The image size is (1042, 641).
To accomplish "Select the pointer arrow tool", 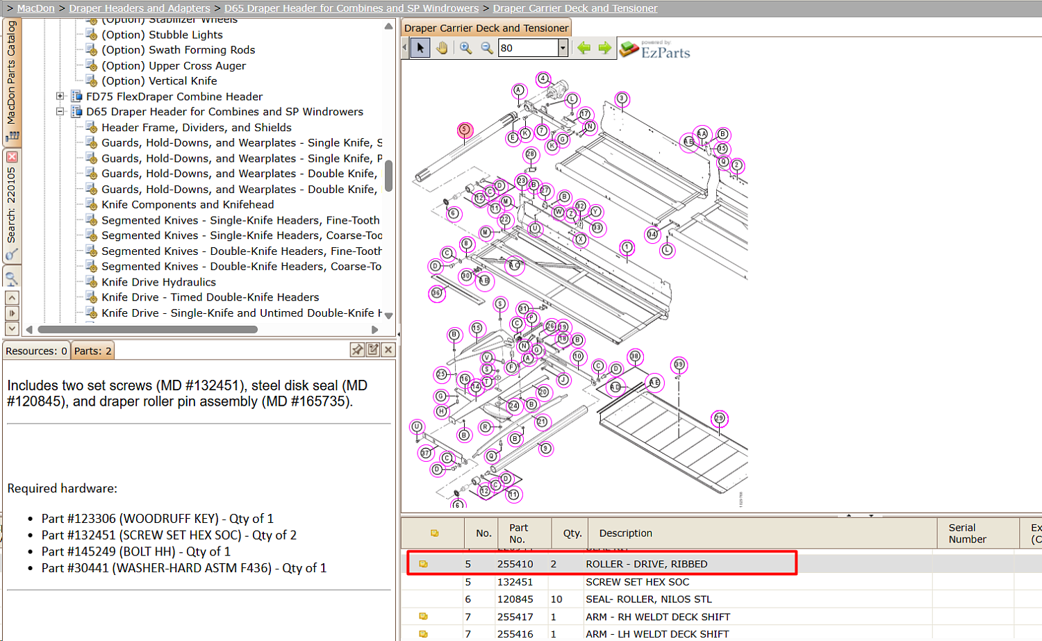I will tap(420, 48).
